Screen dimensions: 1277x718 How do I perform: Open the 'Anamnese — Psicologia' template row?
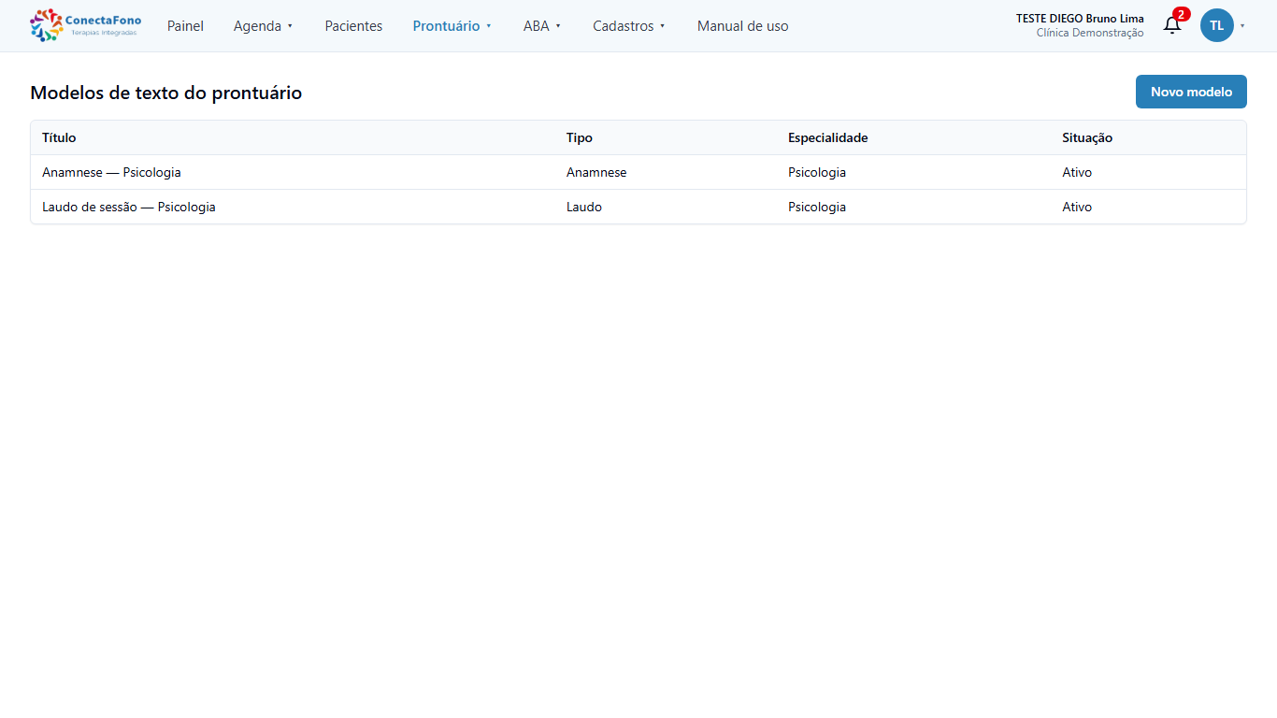click(x=638, y=172)
